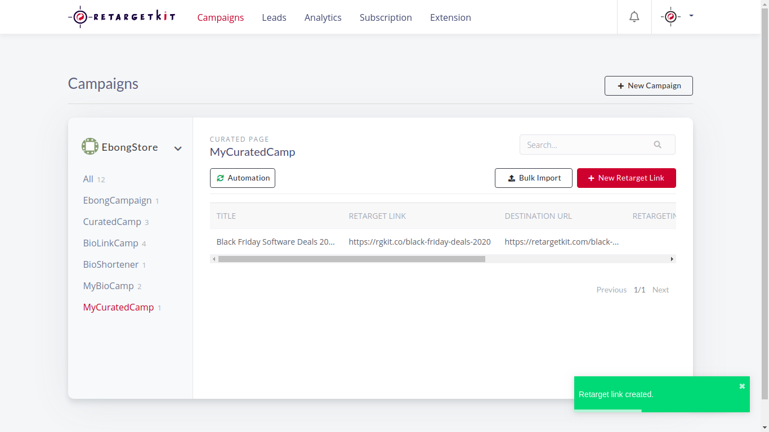Select MyCuratedCamp in sidebar
Screen dimensions: 769x432
122,307
